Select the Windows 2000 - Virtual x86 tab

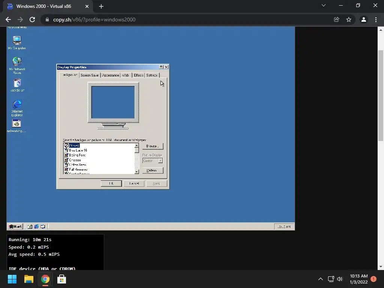coord(48,6)
